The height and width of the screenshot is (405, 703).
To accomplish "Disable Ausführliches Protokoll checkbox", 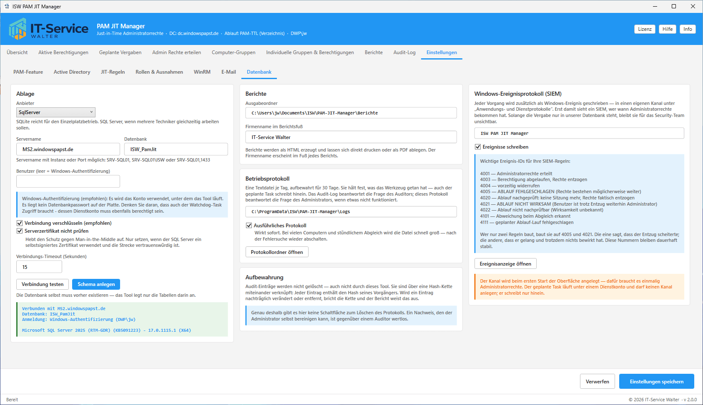I will coord(249,226).
